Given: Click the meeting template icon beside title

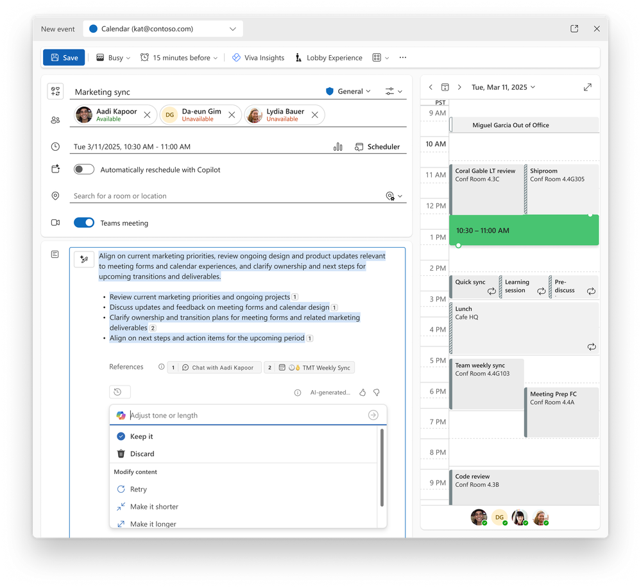Looking at the screenshot, I should [x=56, y=91].
